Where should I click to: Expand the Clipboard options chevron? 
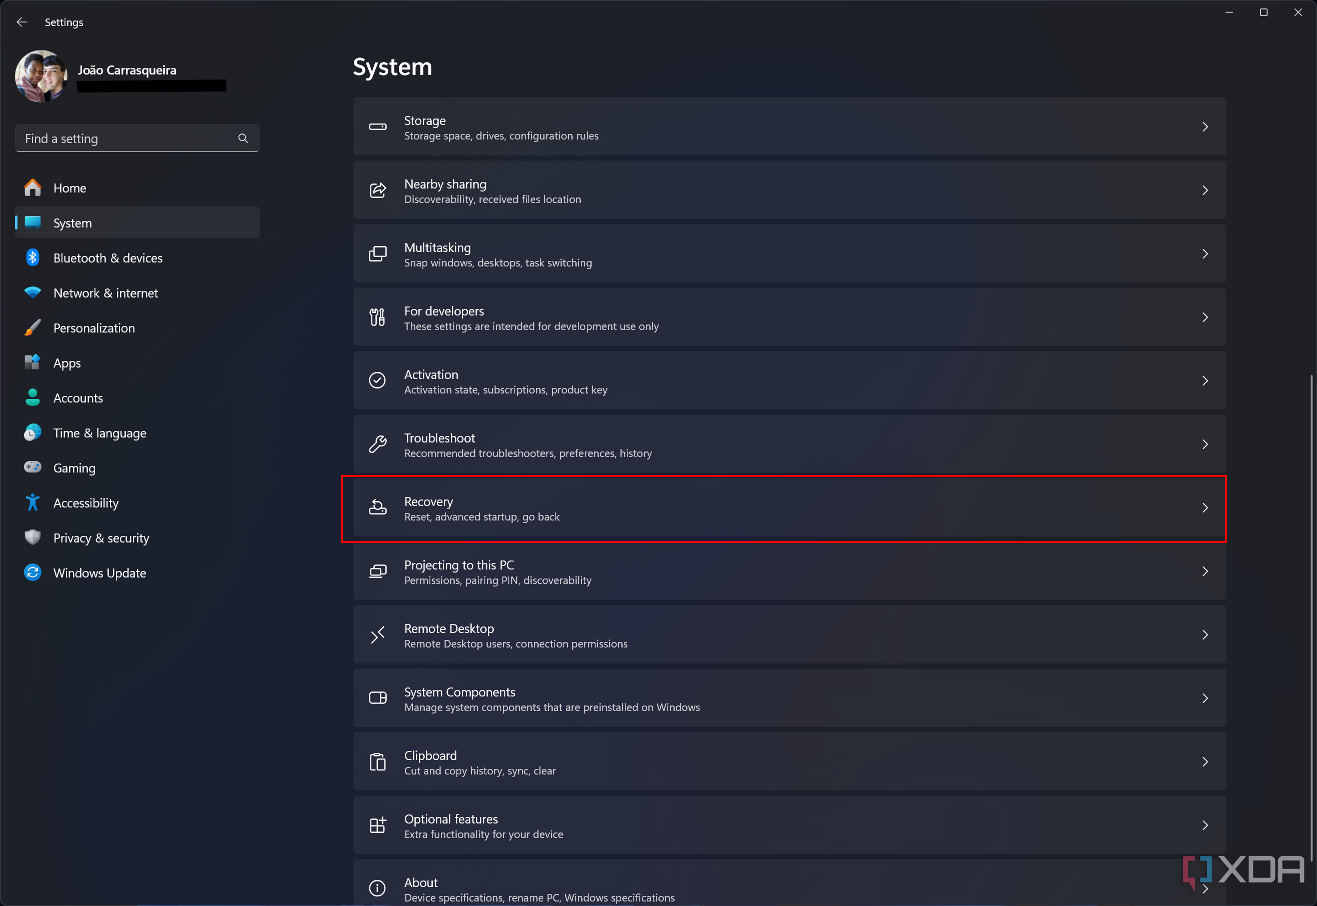tap(1205, 762)
